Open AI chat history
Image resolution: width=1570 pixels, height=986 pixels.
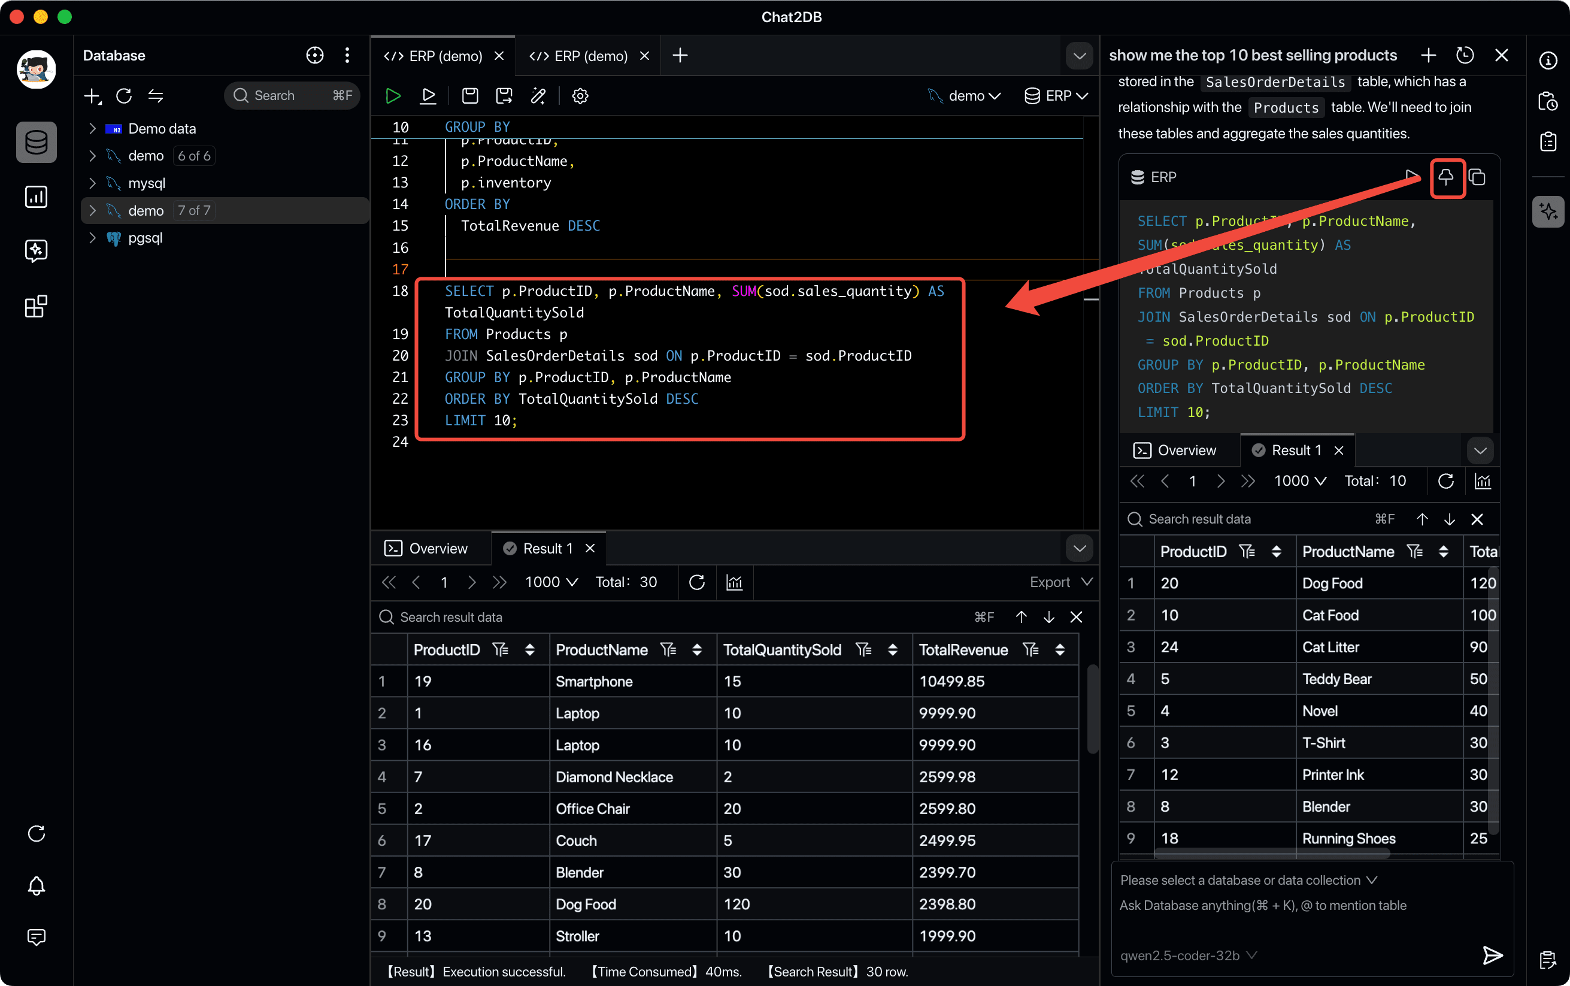[x=1465, y=56]
